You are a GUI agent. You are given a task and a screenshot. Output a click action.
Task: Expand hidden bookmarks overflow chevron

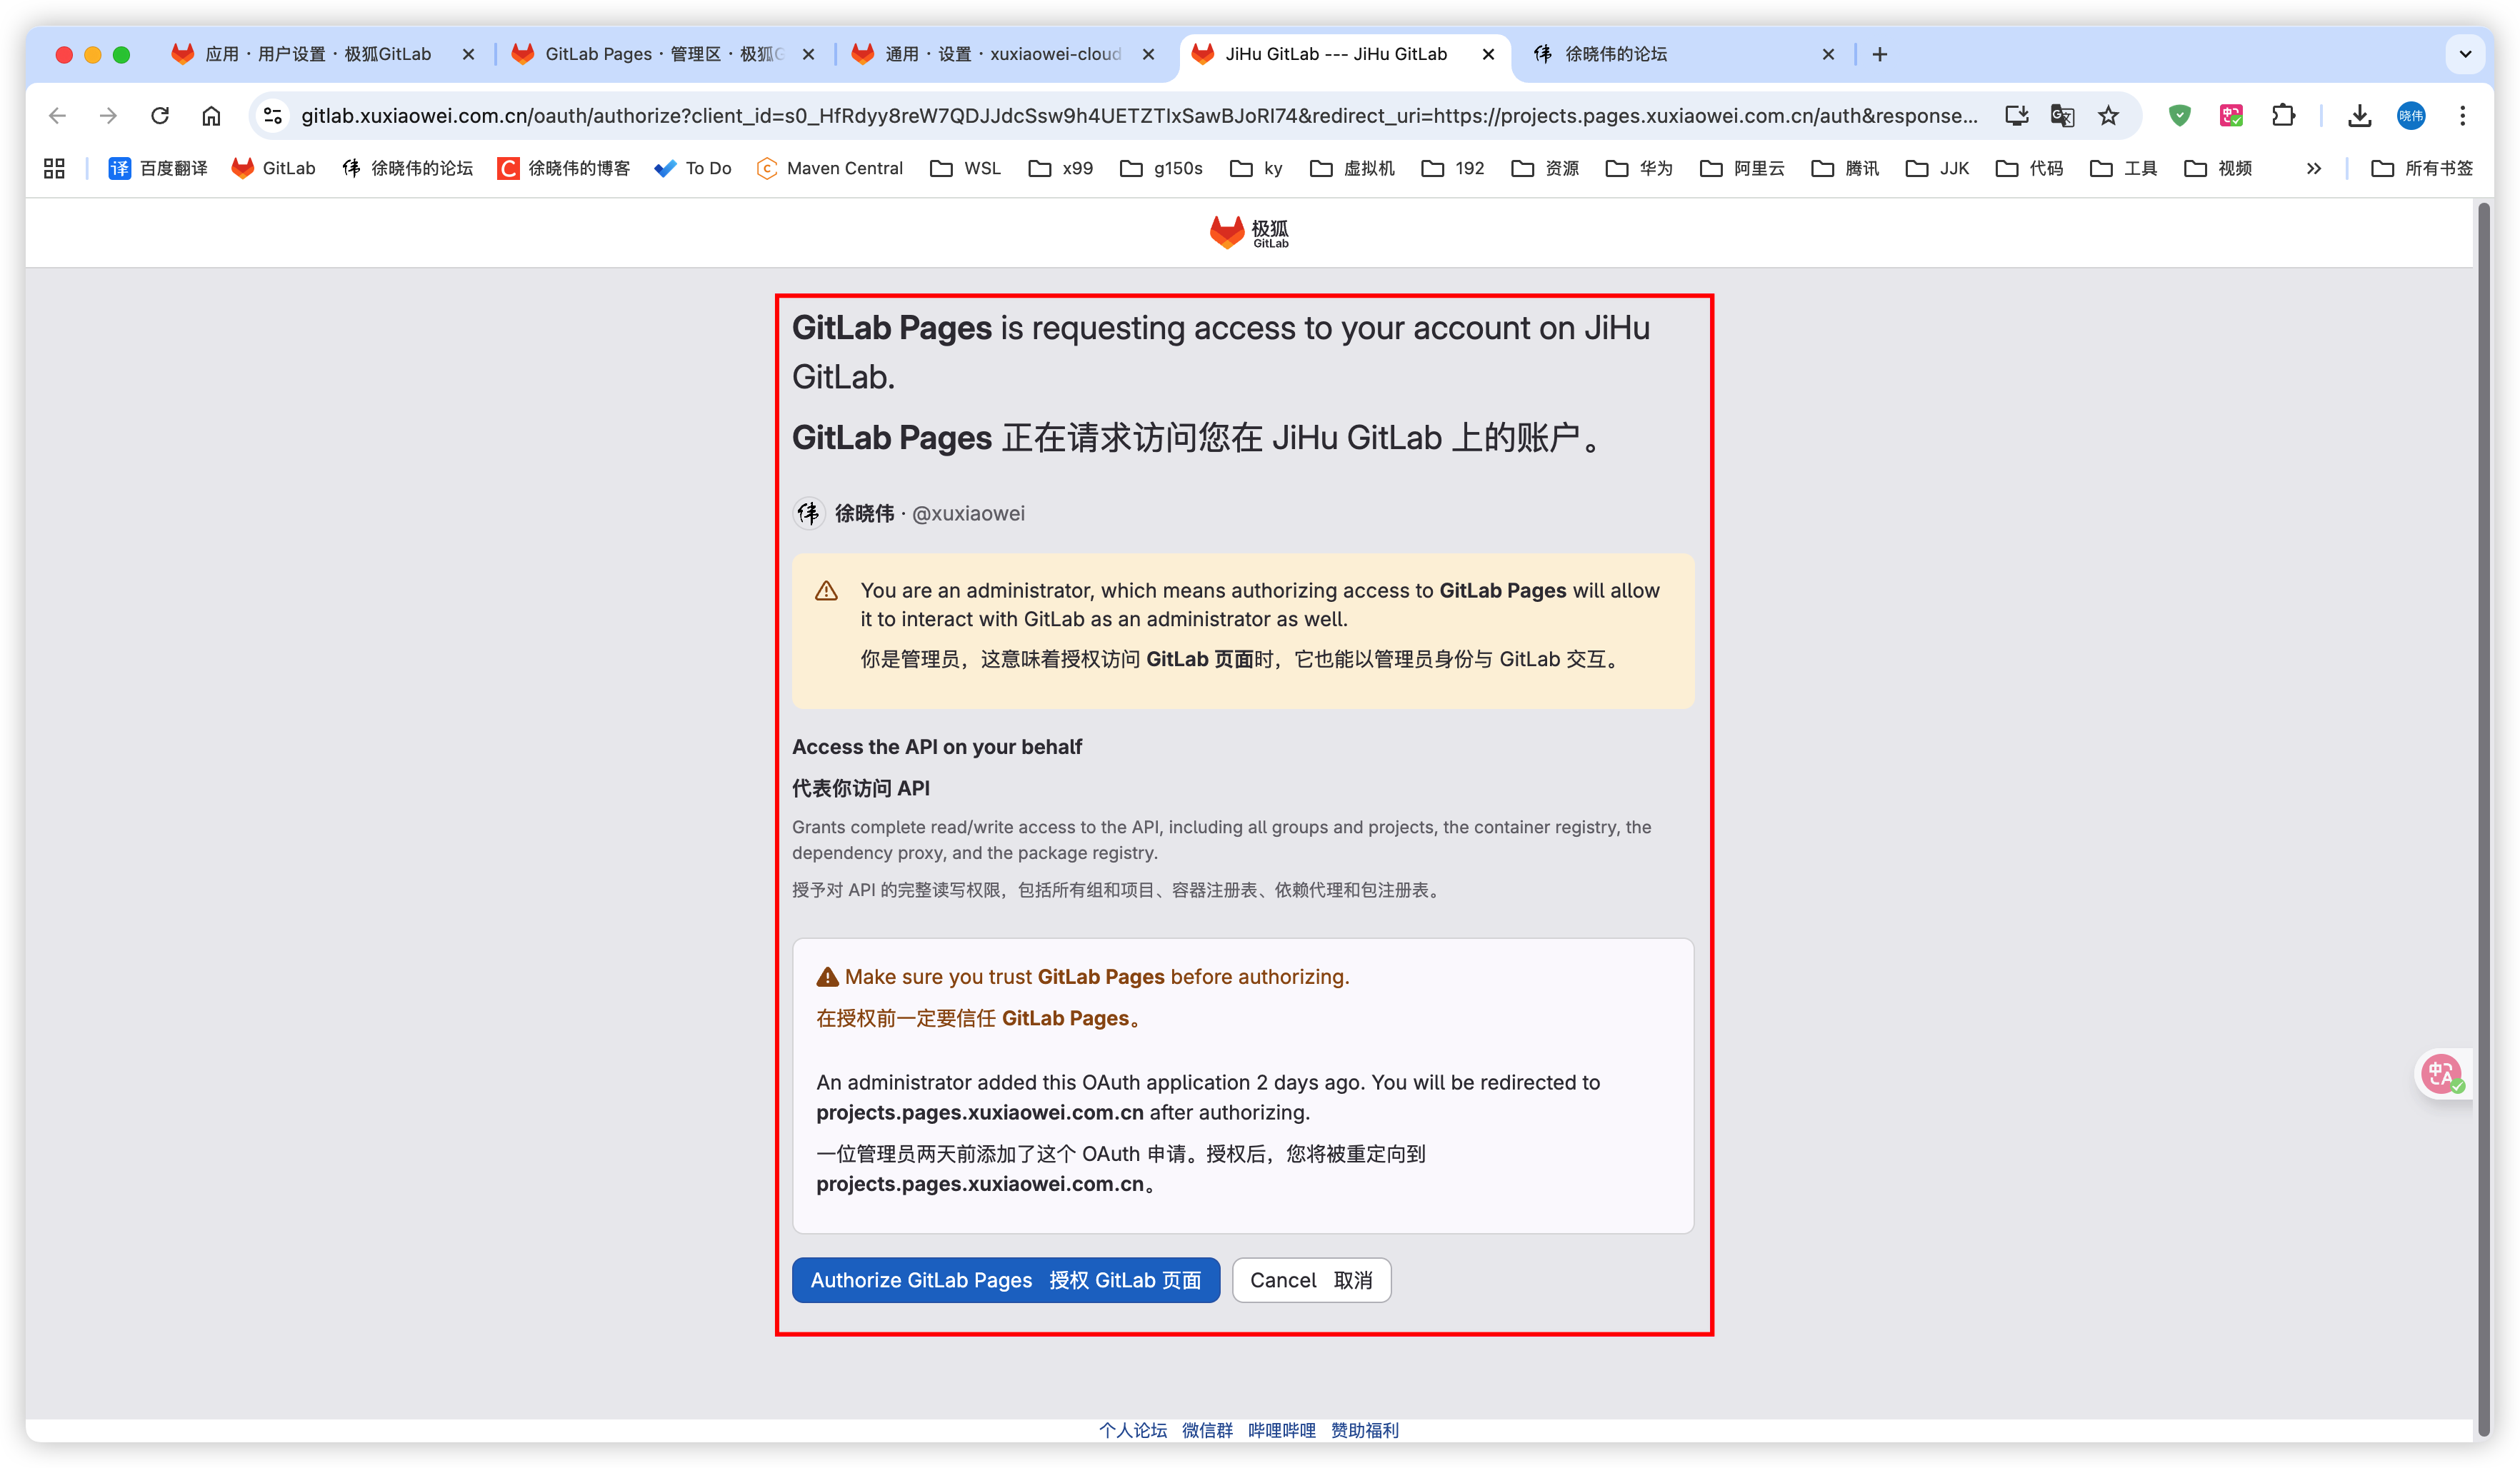click(2314, 168)
